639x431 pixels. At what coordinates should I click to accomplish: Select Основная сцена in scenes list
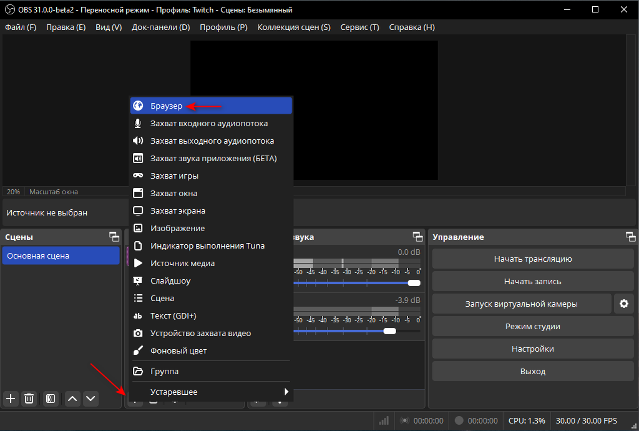(x=61, y=255)
